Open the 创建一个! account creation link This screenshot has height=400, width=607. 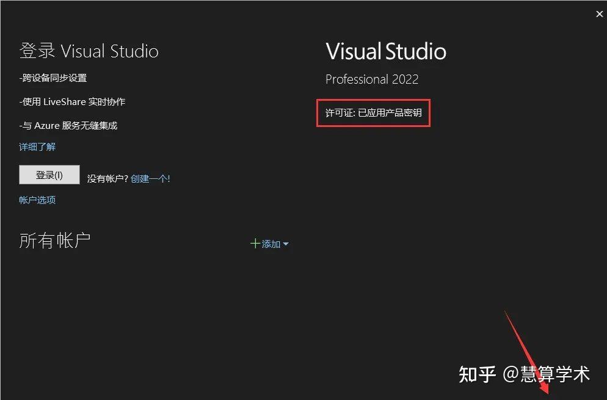150,179
